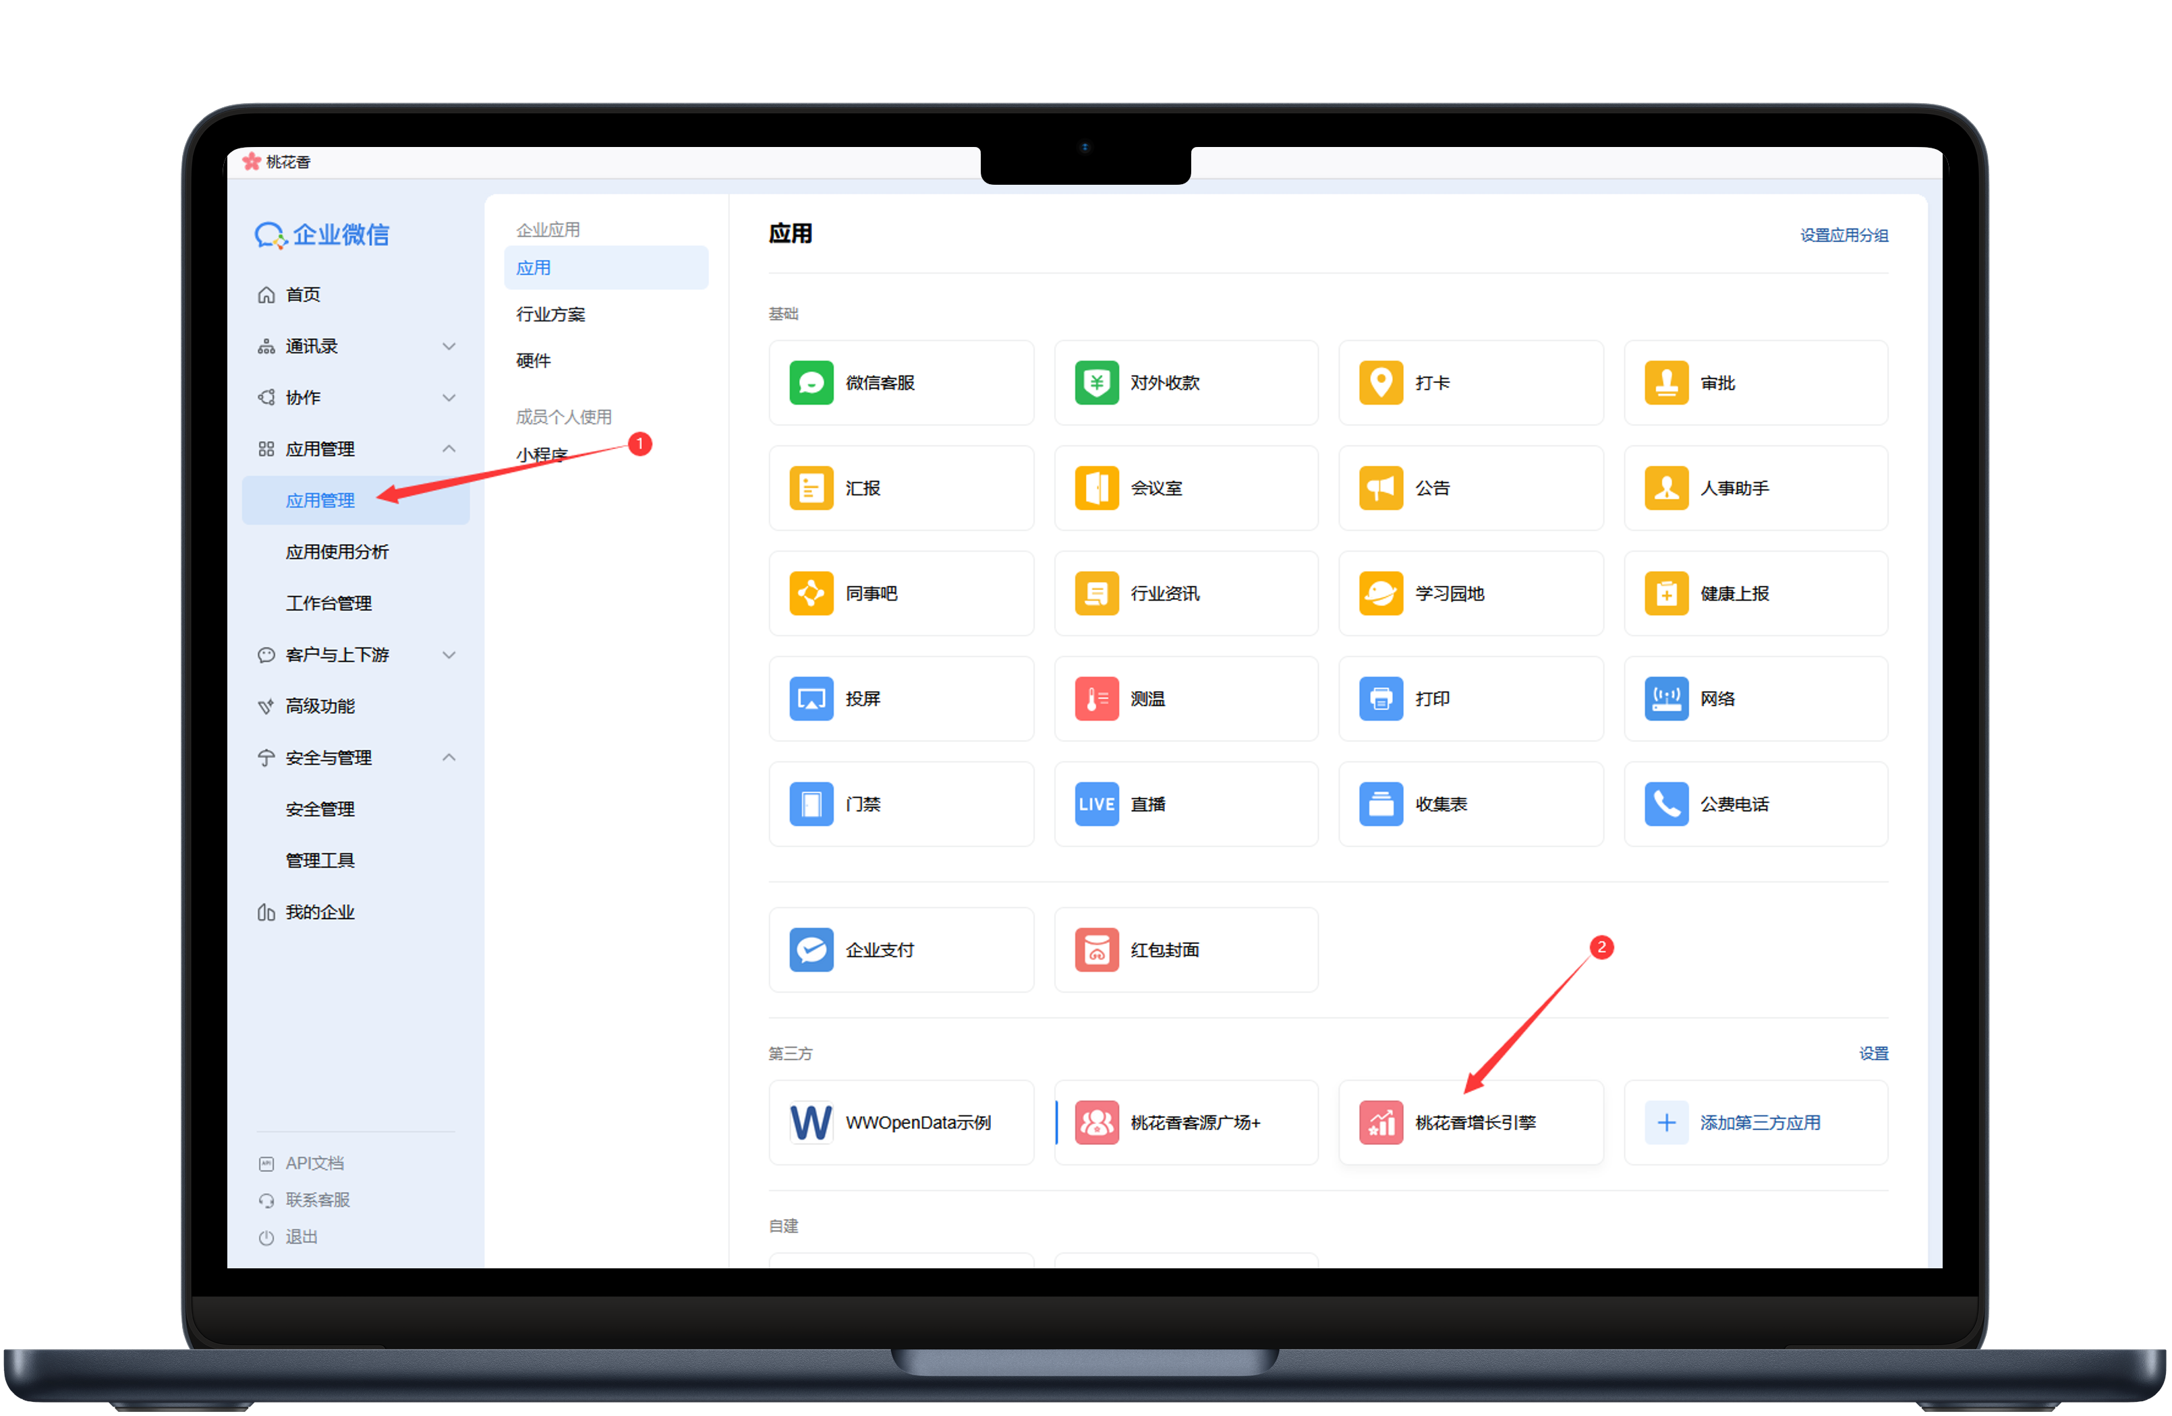Open the 测温 thermometer icon
2172x1416 pixels.
[1095, 699]
